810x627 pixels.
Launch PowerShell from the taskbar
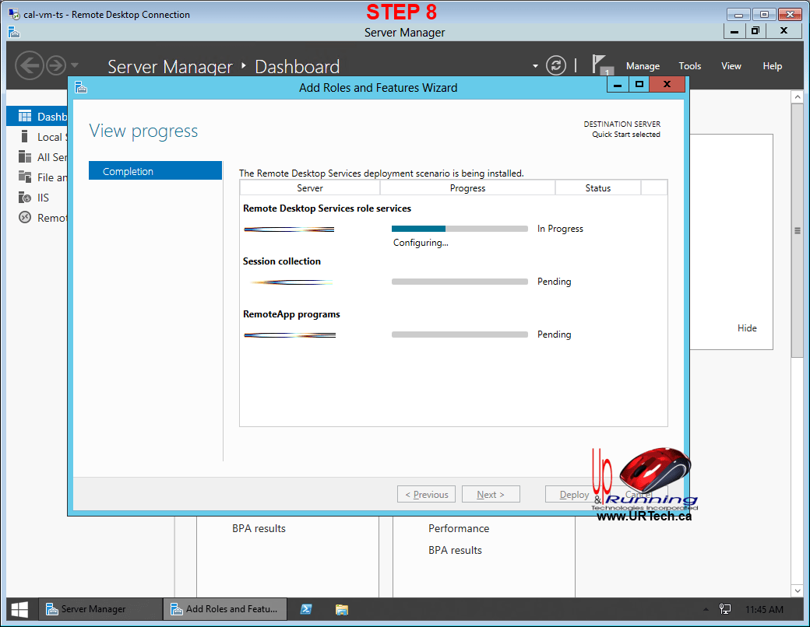[307, 609]
